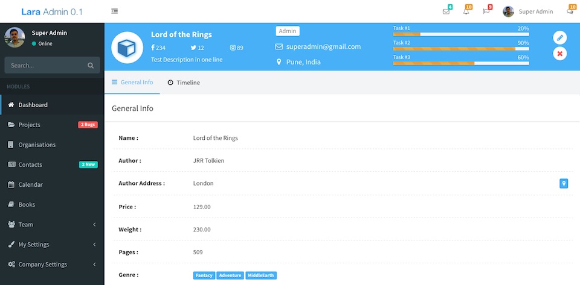Open the bell alerts icon
This screenshot has width=580, height=285.
(466, 11)
